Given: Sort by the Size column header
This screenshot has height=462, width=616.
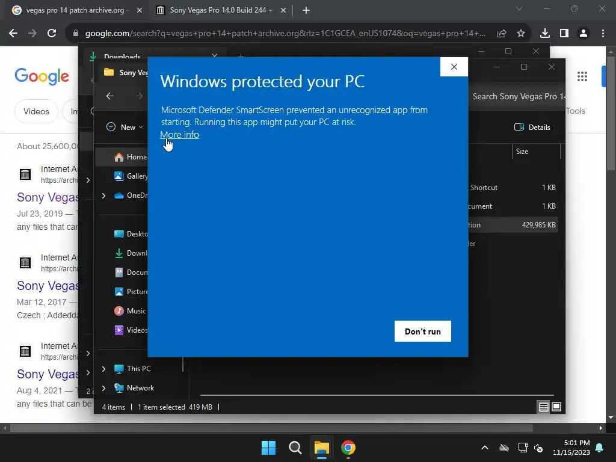Looking at the screenshot, I should 536,151.
